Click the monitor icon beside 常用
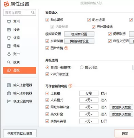The width and height of the screenshot is (134, 138). 9,21
